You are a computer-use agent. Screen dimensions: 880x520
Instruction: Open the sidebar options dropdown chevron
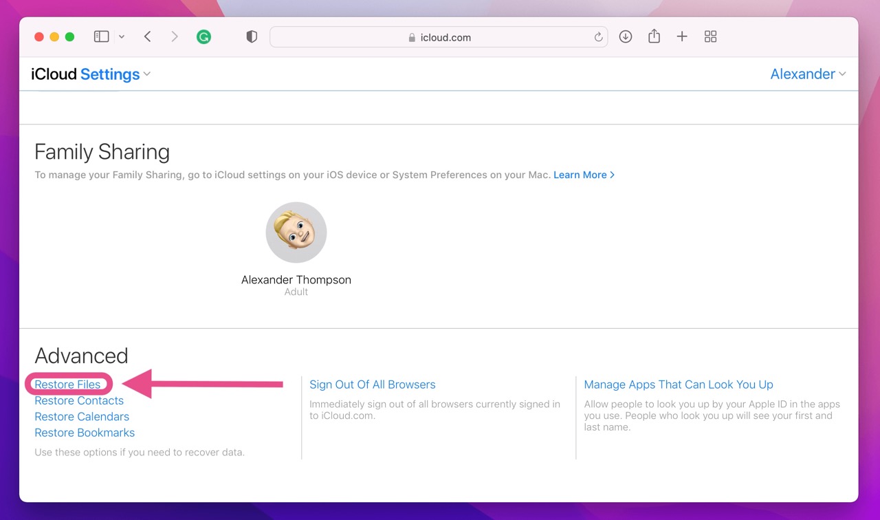(122, 37)
